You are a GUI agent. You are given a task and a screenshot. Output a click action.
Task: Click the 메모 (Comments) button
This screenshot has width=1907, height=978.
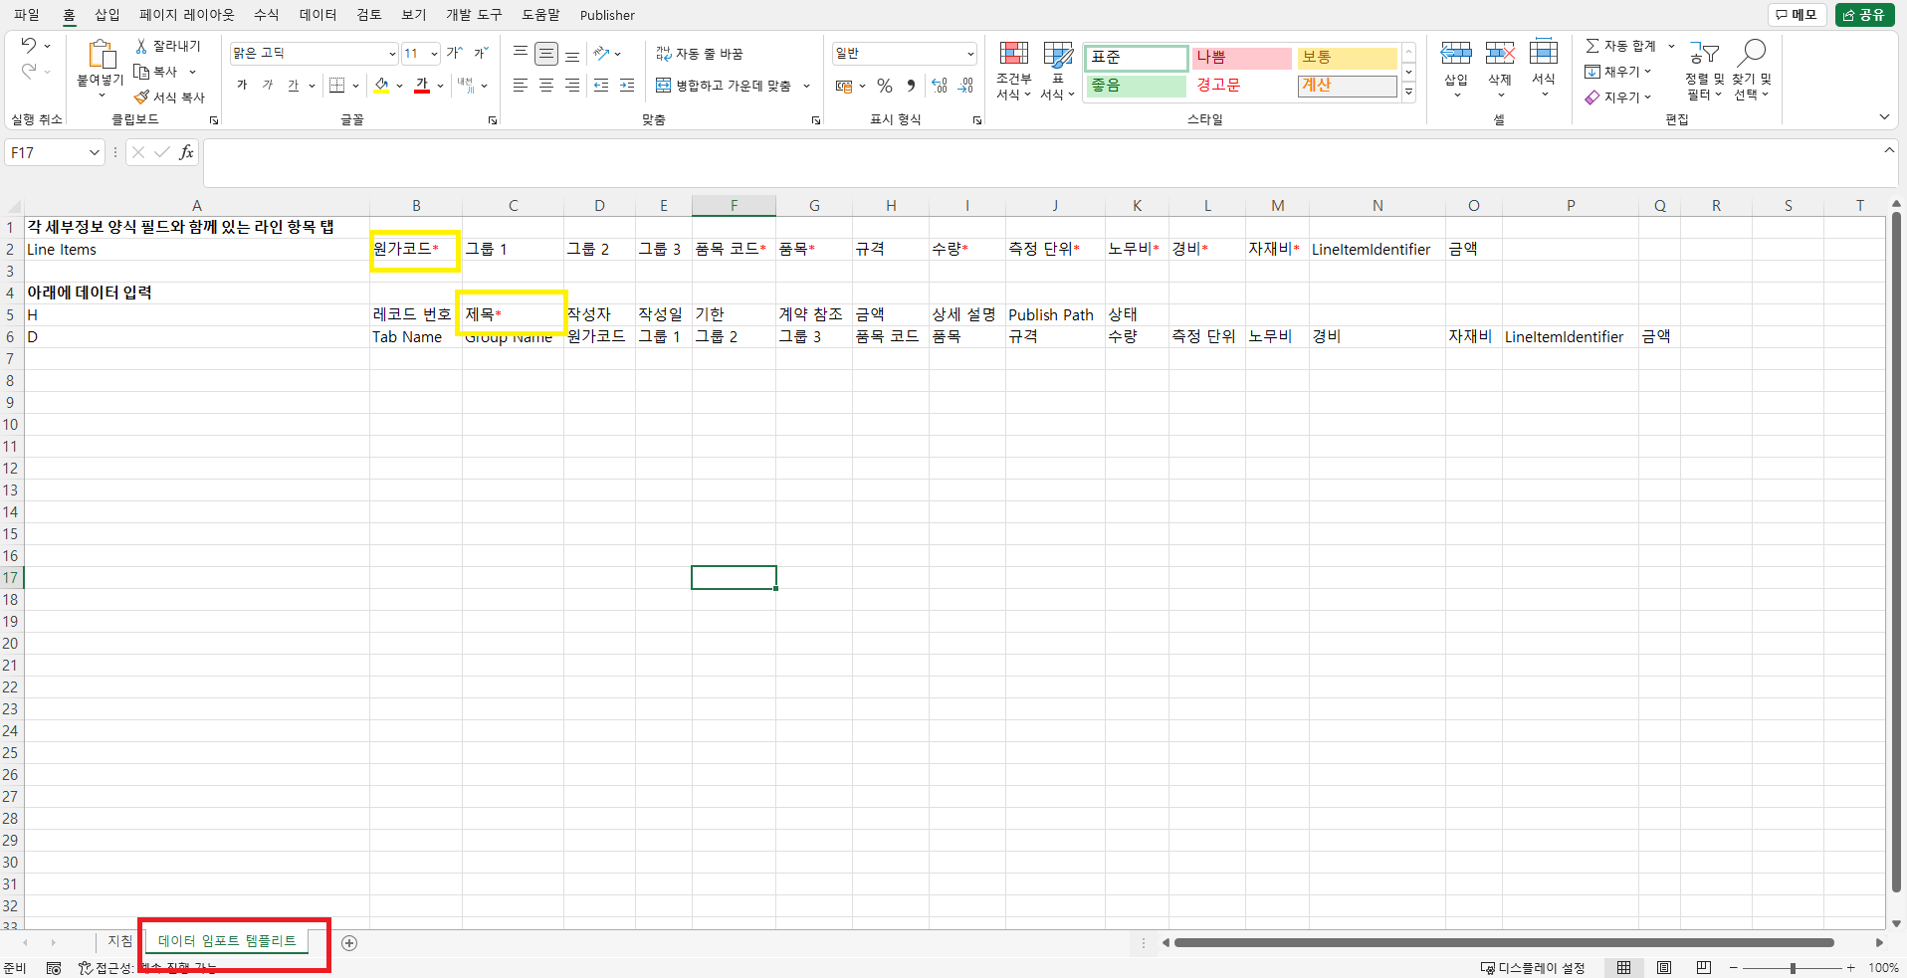[x=1797, y=15]
